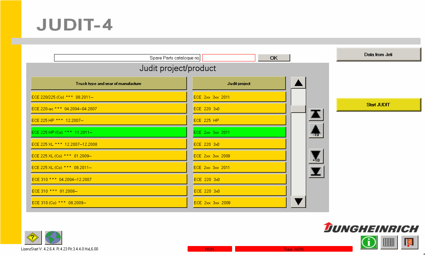Screen dimensions: 425x255
Task: Exit via the door icon
Action: pos(409,242)
